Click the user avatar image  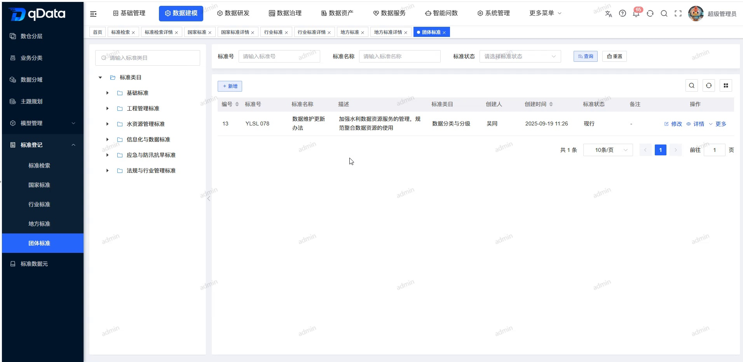point(696,14)
